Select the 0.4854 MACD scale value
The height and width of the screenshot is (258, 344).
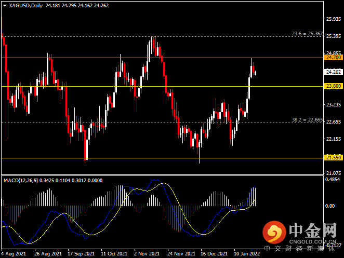tap(333, 180)
